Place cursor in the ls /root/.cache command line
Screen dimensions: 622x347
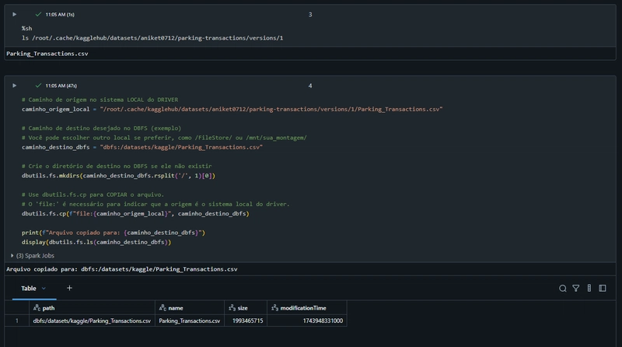(152, 38)
